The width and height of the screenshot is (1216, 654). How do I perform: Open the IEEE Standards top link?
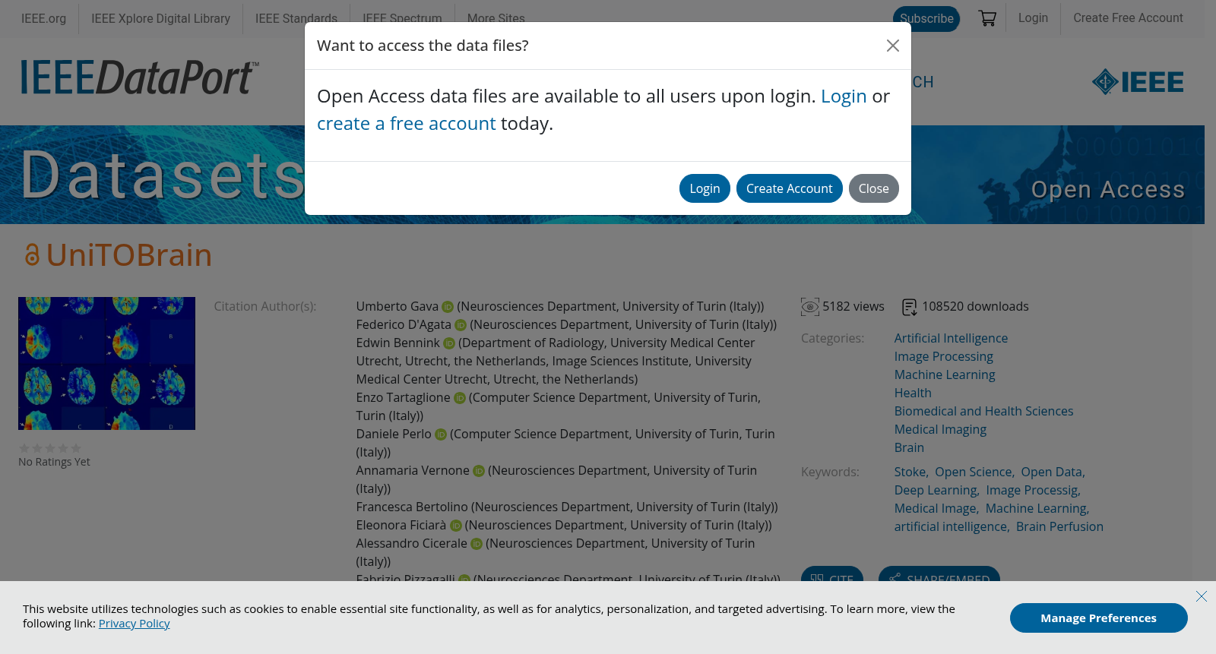tap(296, 19)
